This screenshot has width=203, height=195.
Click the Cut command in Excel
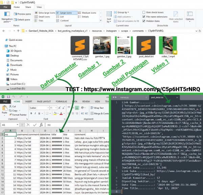point(13,106)
